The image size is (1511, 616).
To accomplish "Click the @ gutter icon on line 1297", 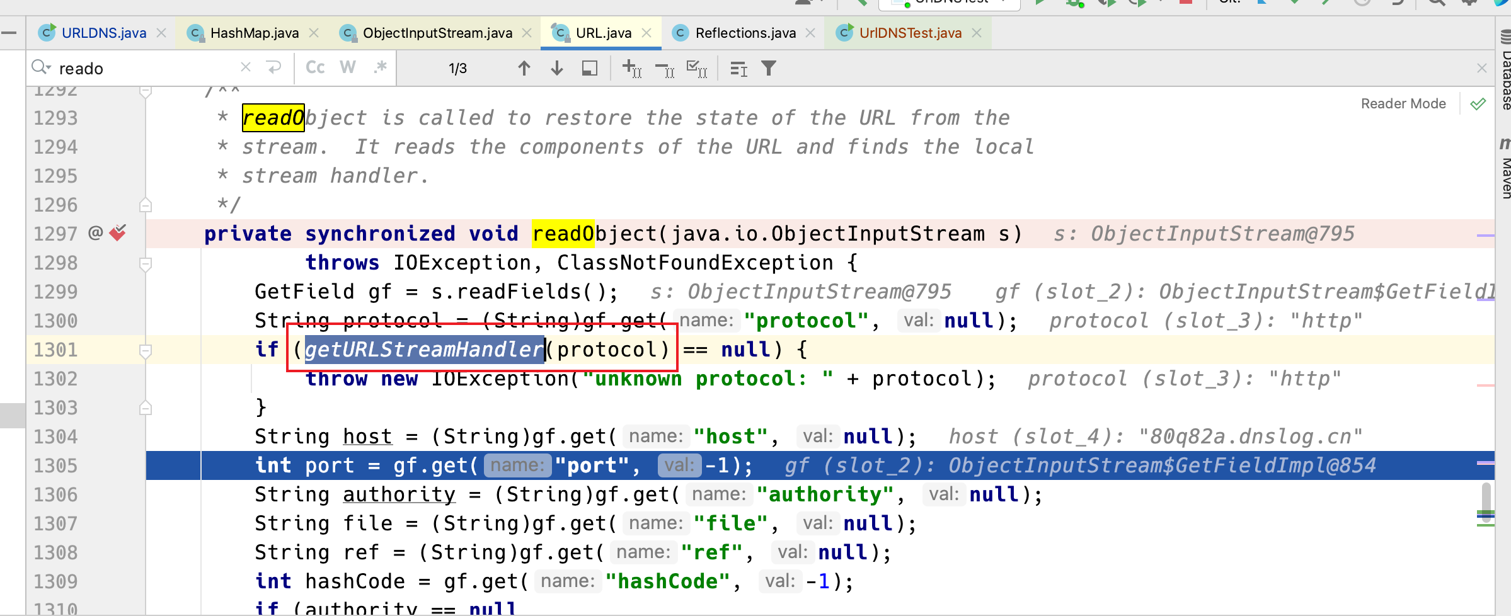I will click(x=95, y=233).
